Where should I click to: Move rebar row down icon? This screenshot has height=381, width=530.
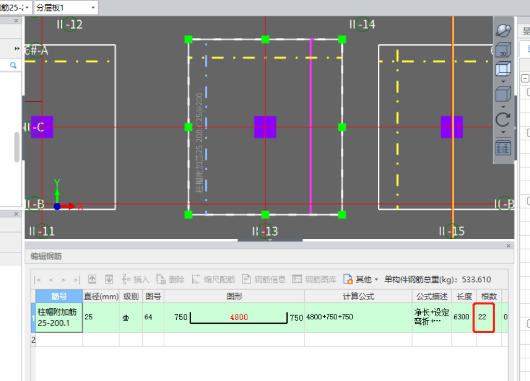(109, 279)
